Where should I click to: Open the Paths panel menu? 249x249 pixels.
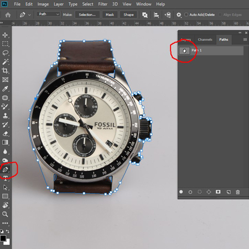[x=245, y=39]
